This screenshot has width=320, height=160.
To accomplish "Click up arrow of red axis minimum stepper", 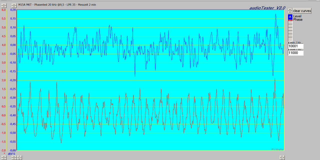I will pyautogui.click(x=4, y=157).
